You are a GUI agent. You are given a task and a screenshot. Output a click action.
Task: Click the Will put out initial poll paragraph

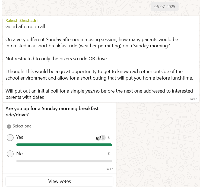pos(99,94)
